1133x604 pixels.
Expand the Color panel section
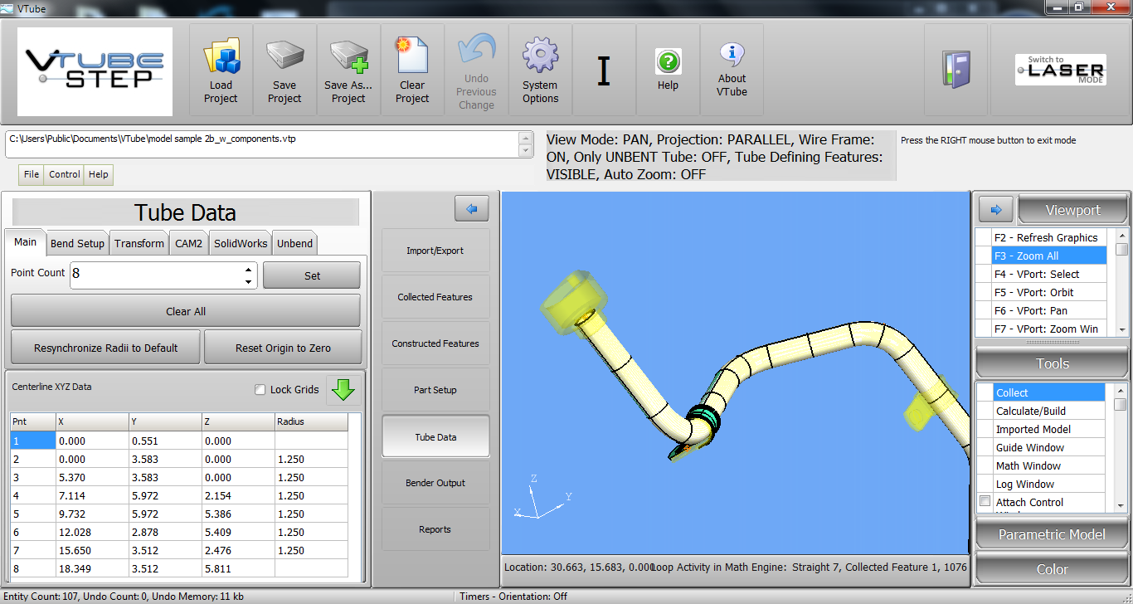click(x=1051, y=569)
